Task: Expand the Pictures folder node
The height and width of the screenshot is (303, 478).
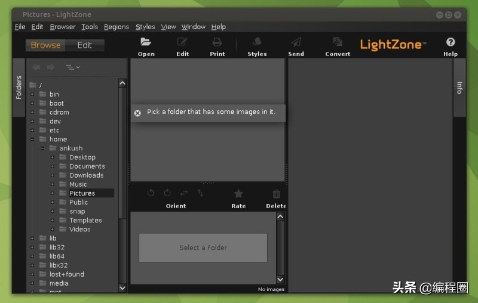Action: 53,193
